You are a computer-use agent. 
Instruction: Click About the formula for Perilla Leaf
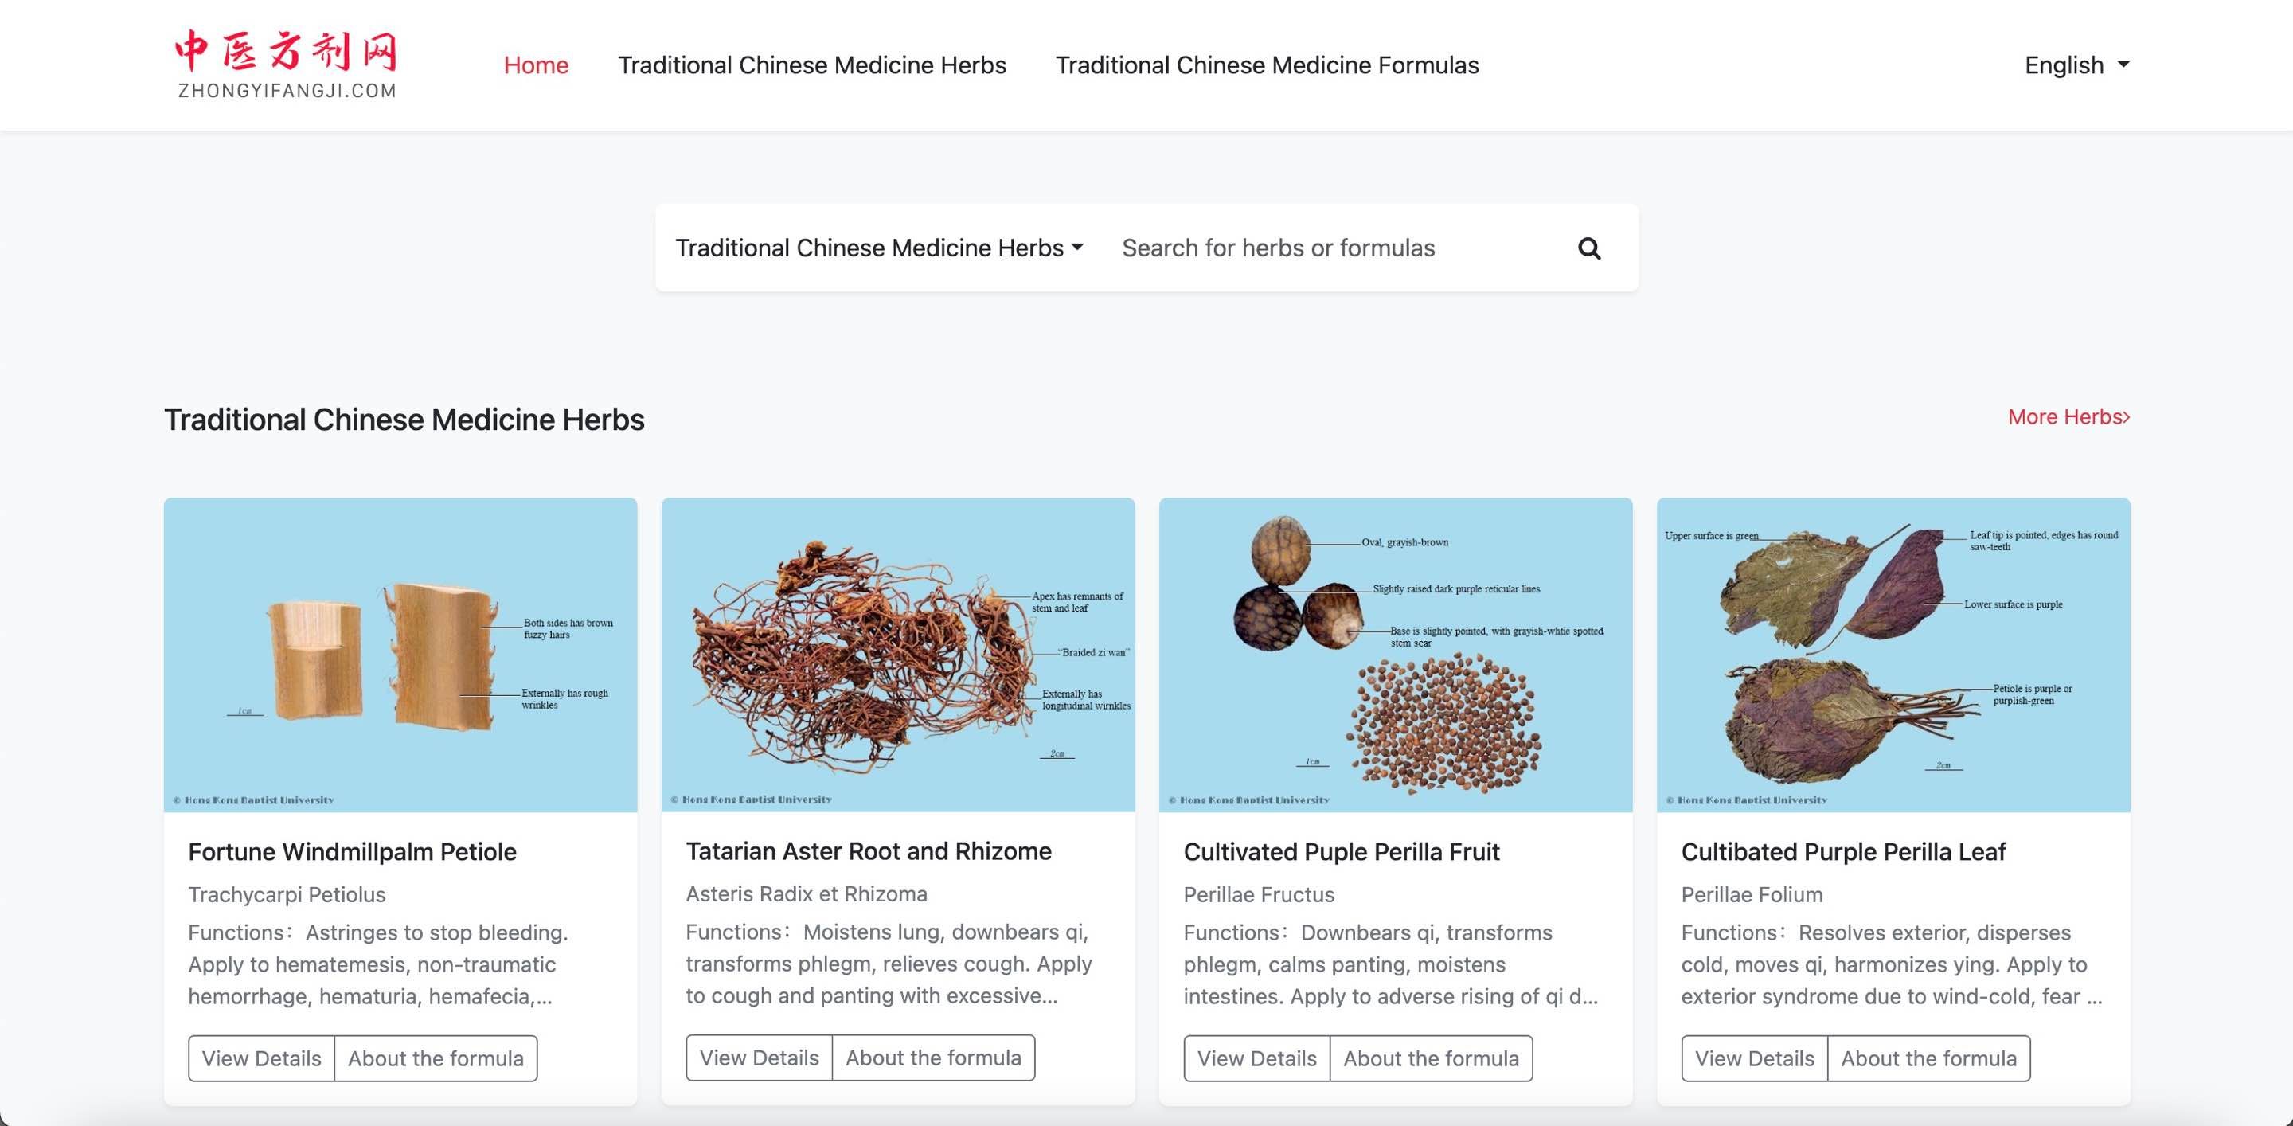1929,1058
